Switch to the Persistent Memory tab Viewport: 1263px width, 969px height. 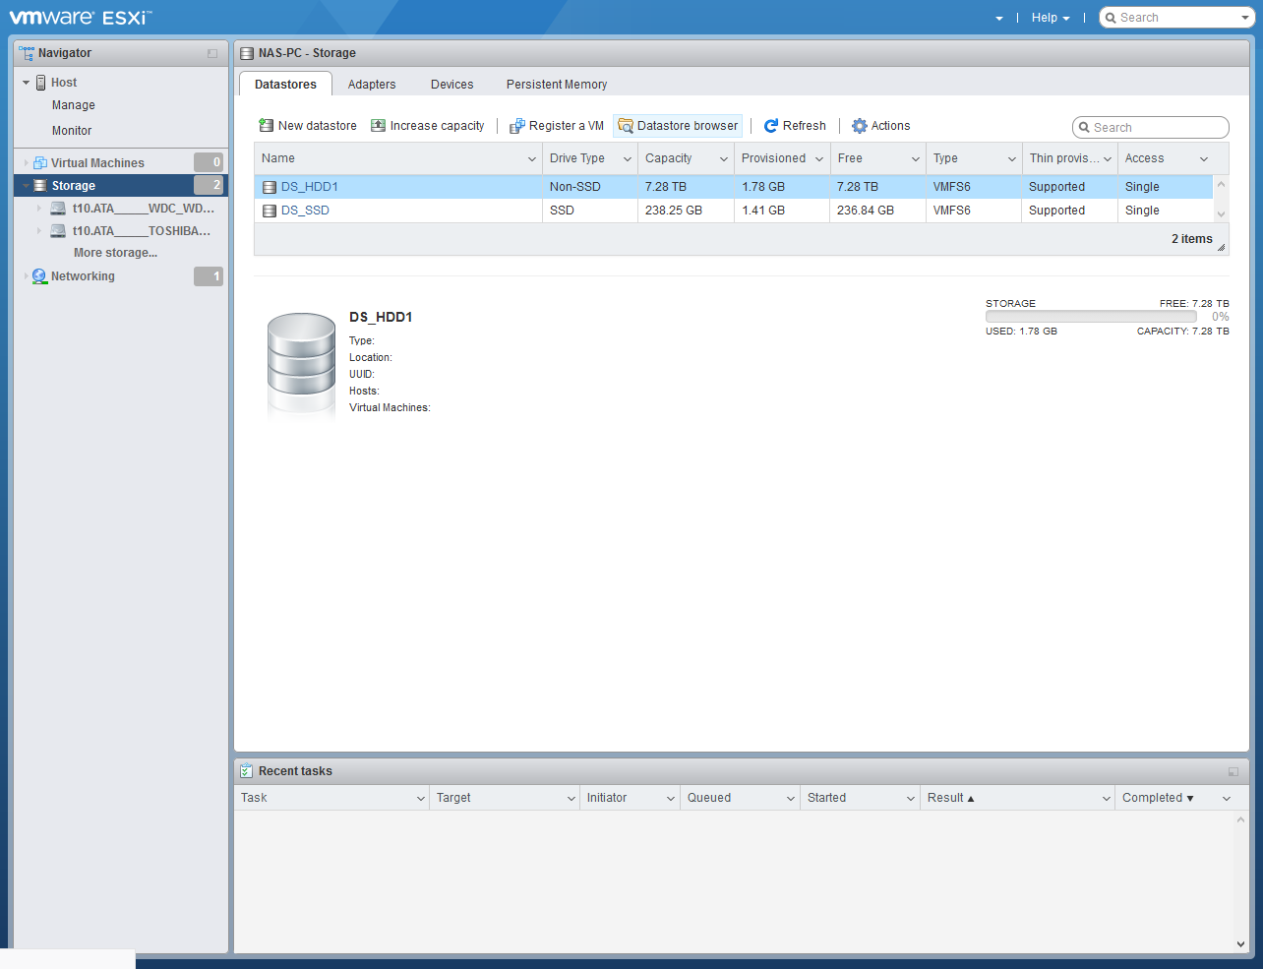click(x=557, y=85)
